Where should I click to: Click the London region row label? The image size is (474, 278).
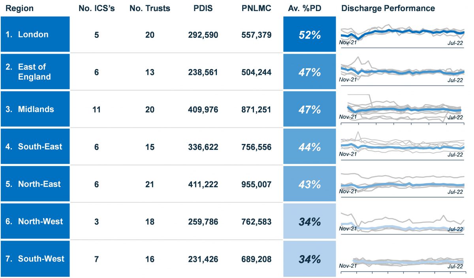click(x=35, y=35)
